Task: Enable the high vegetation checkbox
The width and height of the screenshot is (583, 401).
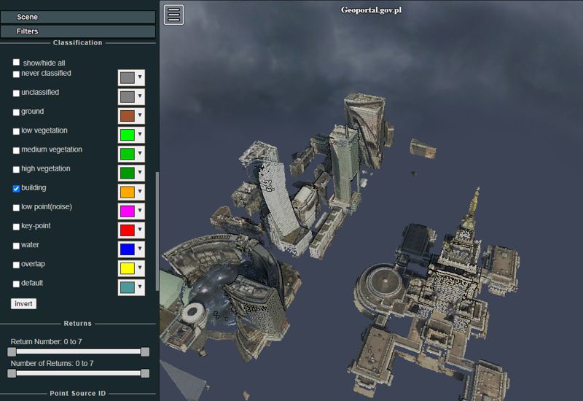Action: 16,169
